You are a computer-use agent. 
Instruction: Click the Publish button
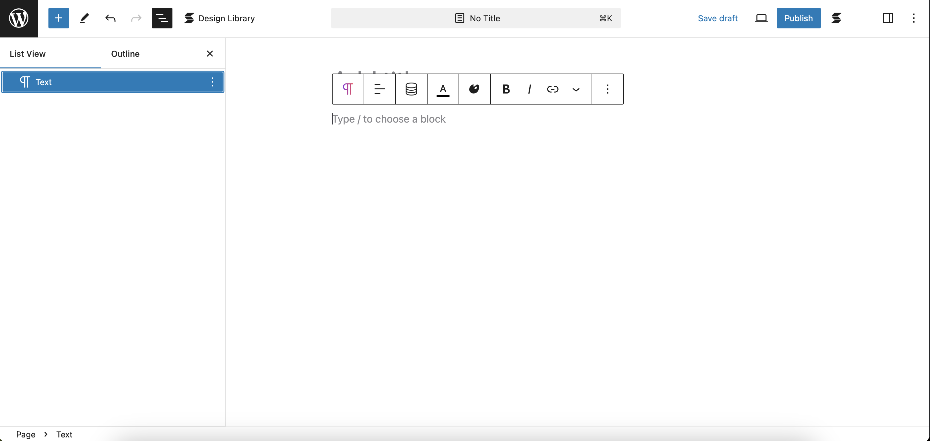pos(798,18)
